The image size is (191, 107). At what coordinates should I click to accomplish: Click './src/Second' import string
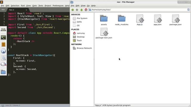(x=44, y=27)
